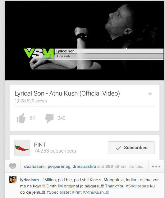Expand the video description dropdown arrow
This screenshot has height=198, width=165.
tap(150, 94)
